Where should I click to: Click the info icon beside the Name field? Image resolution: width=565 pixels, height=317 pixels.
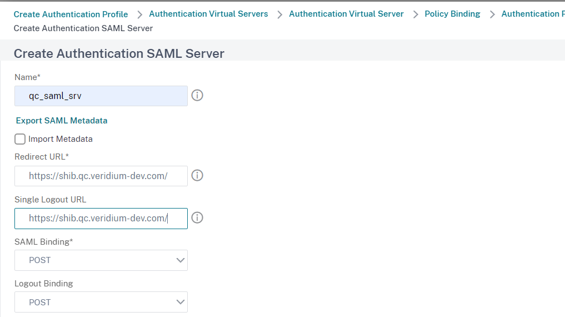197,96
